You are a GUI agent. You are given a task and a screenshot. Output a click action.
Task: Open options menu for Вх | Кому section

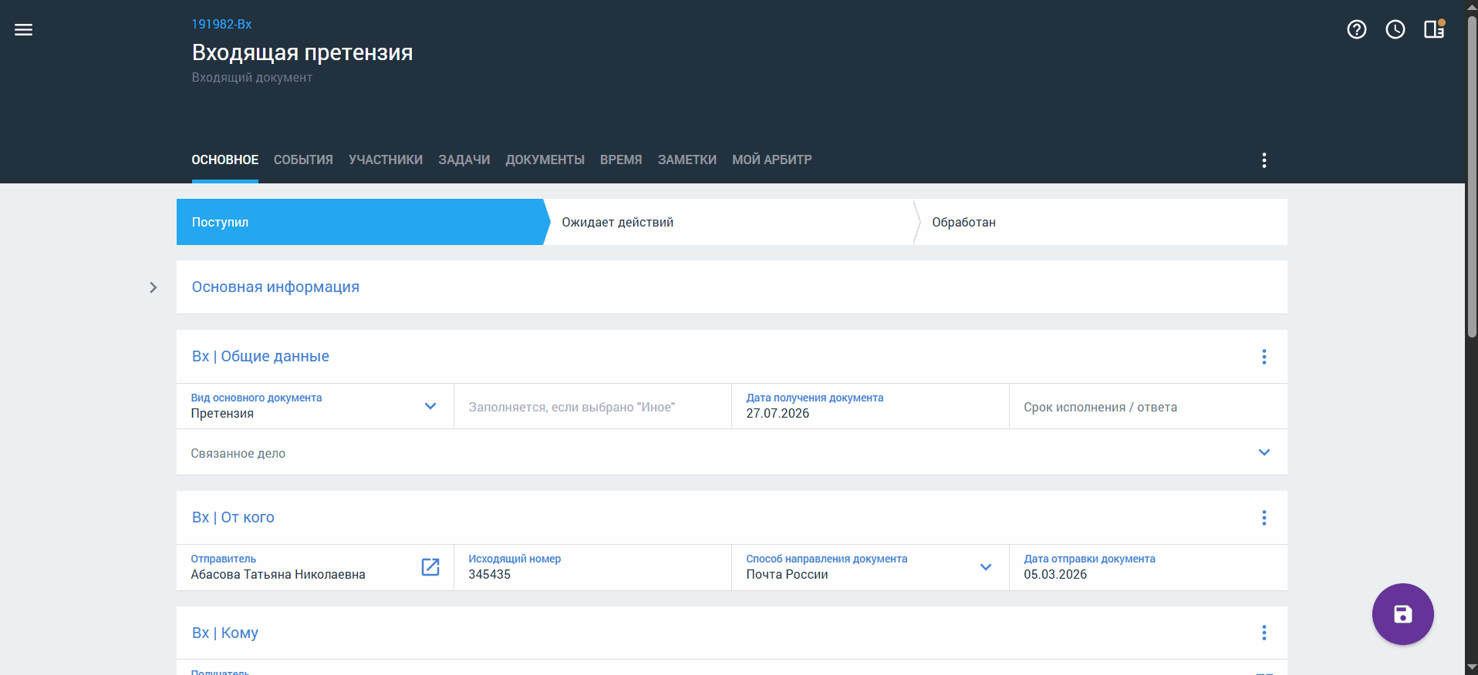pos(1264,633)
